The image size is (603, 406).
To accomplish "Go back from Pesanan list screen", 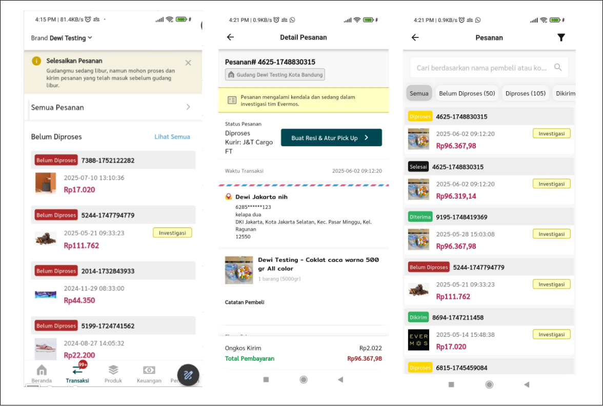I will click(415, 37).
